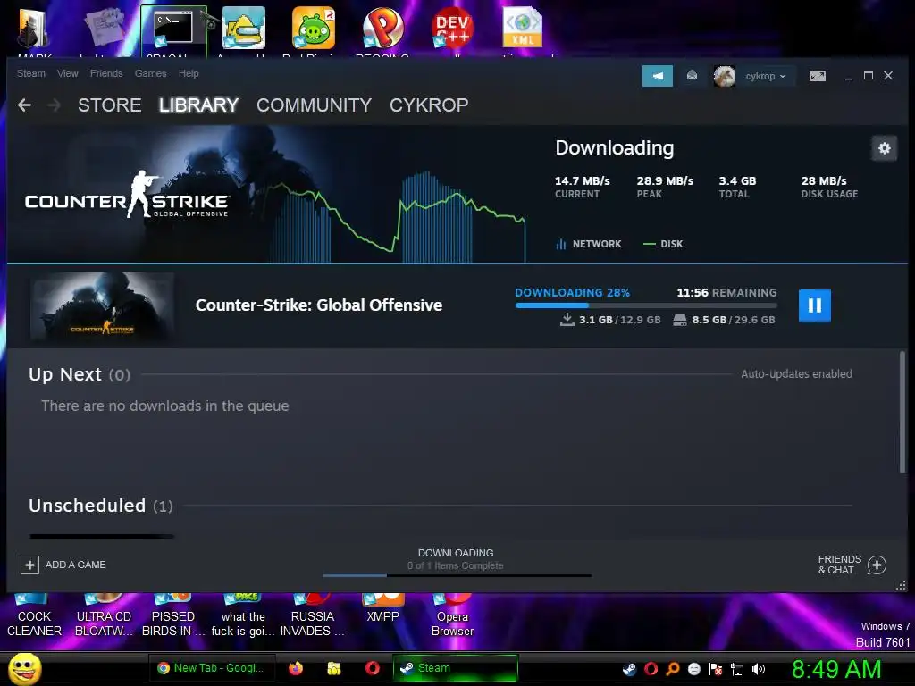Click the Auto-updates enabled label
The width and height of the screenshot is (915, 686).
coord(796,374)
